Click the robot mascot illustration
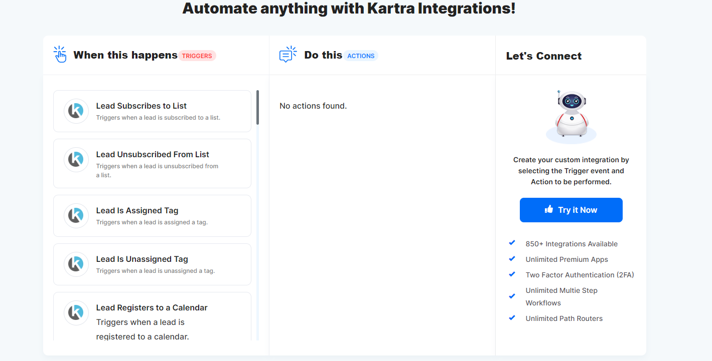712x361 pixels. 571,117
